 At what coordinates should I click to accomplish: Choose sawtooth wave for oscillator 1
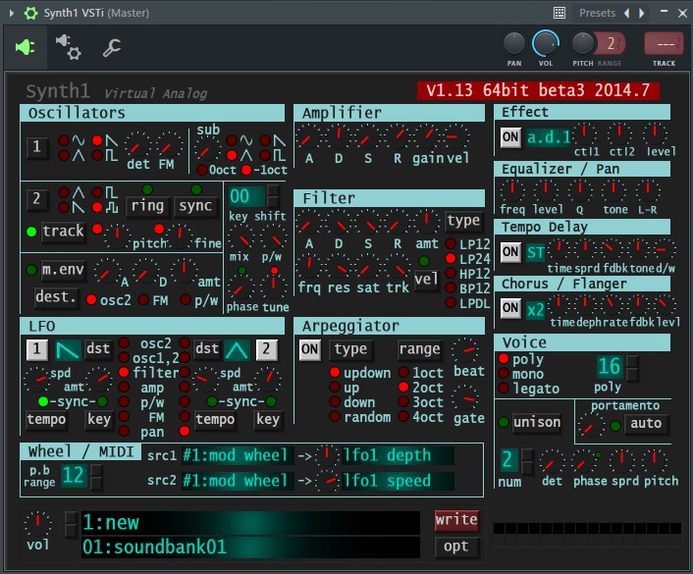click(x=97, y=140)
